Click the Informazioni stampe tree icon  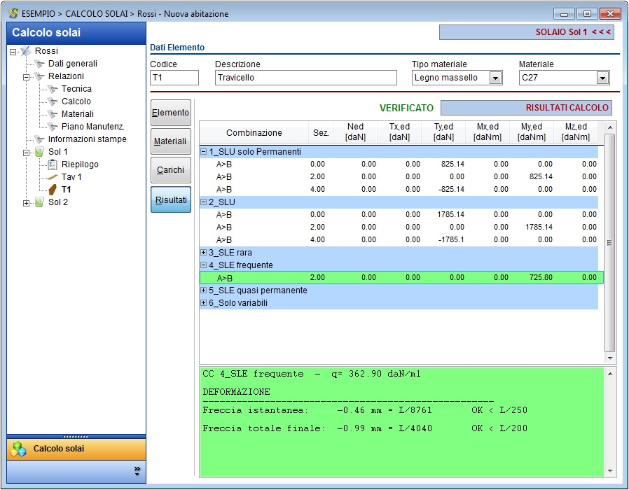[39, 139]
